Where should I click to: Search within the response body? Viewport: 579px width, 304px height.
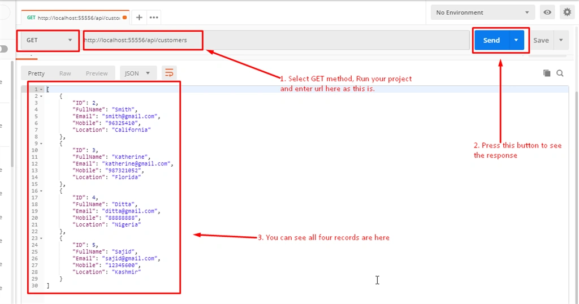point(560,73)
